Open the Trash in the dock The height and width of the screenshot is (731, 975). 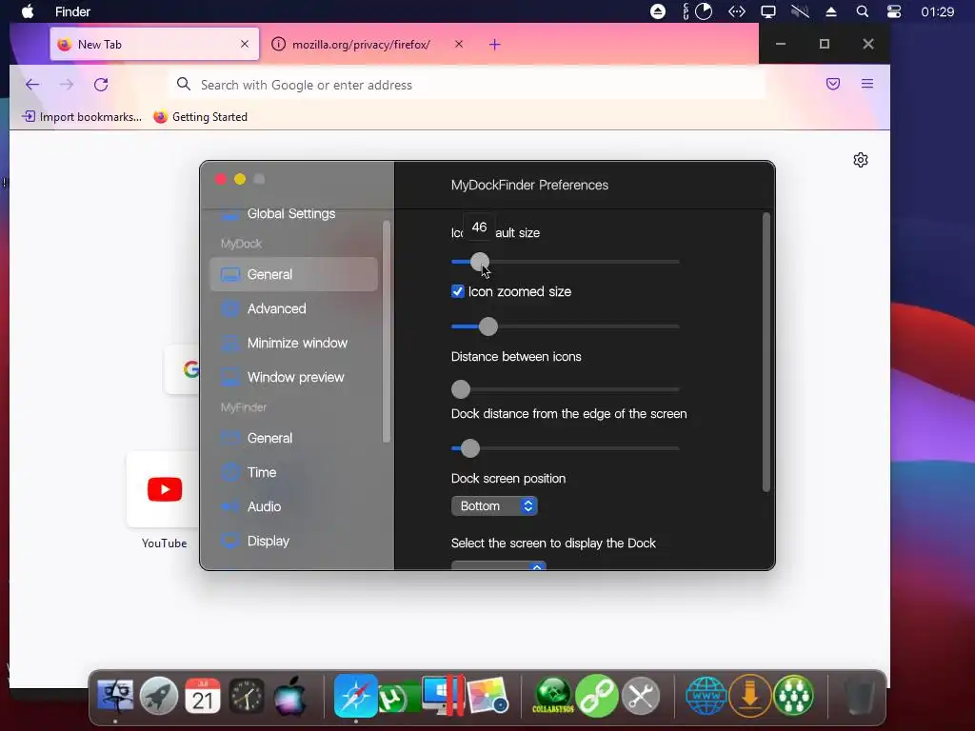[859, 697]
